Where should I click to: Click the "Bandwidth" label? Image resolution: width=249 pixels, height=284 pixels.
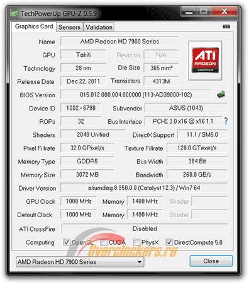(x=150, y=175)
